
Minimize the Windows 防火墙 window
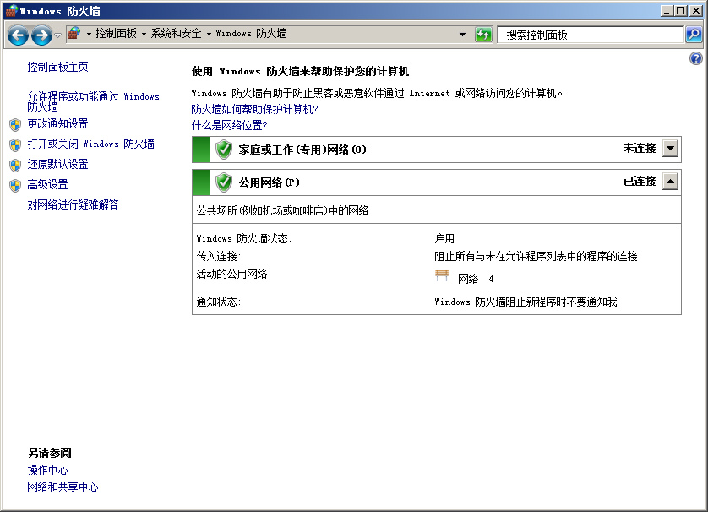coord(667,11)
